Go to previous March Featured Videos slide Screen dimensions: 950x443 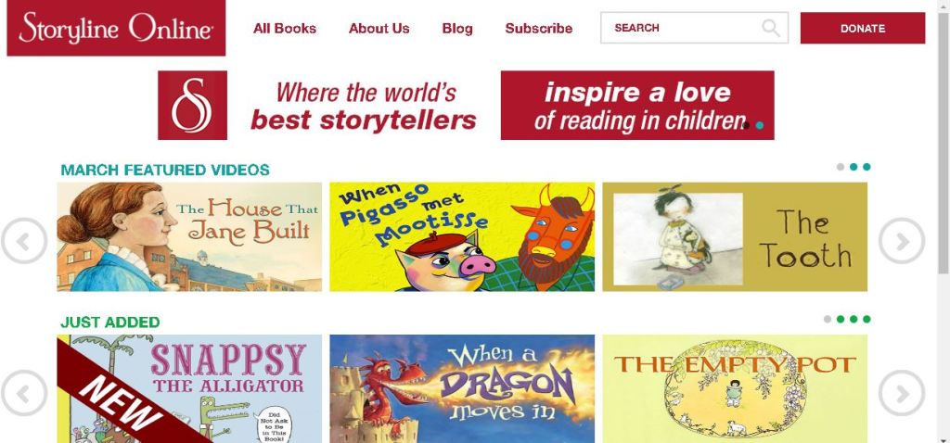click(23, 241)
